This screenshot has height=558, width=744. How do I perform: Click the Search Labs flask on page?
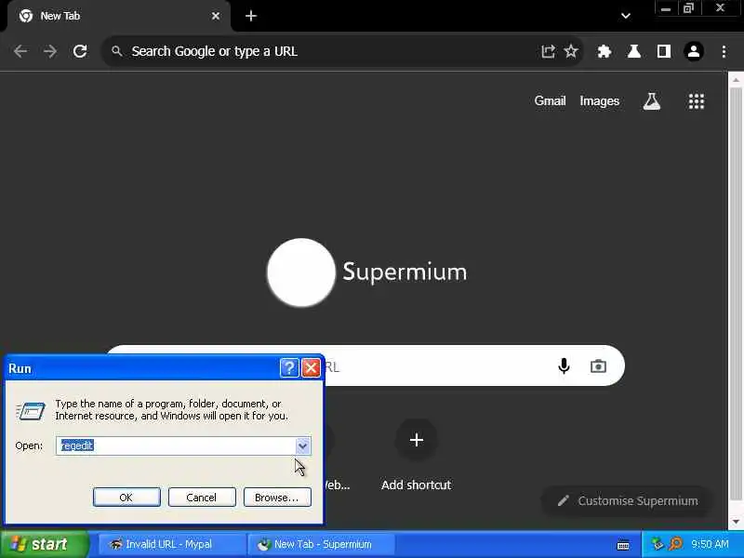pos(652,101)
